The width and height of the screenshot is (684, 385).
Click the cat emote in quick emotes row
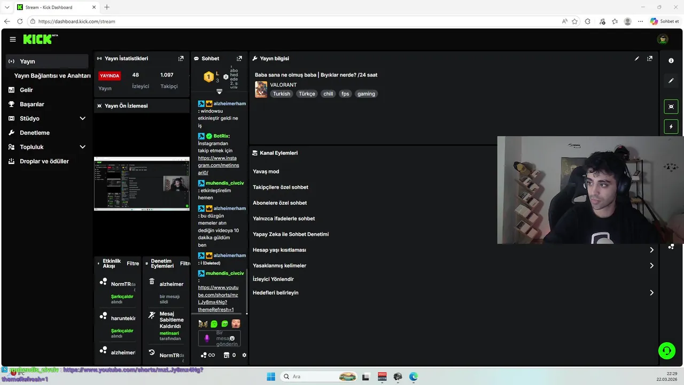(203, 324)
